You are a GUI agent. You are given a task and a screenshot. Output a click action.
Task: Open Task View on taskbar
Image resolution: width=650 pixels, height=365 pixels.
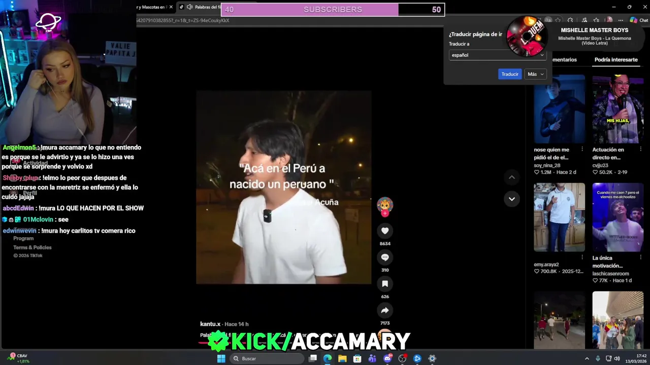tap(313, 358)
